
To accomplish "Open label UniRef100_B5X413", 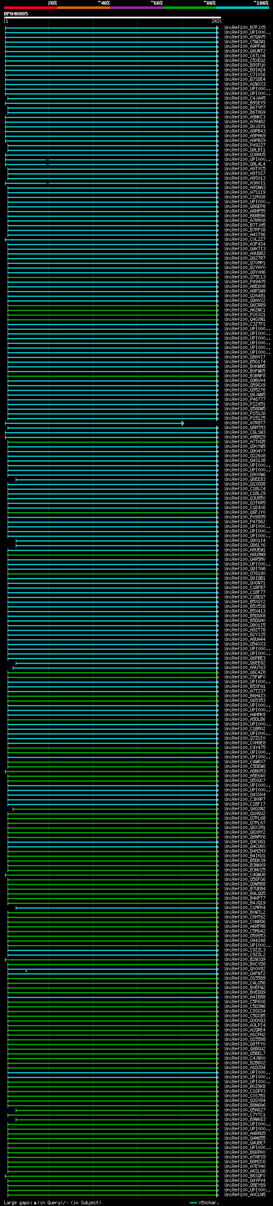I will tap(245, 611).
